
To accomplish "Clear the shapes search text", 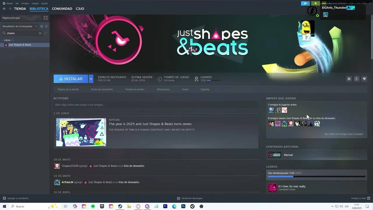I will (x=40, y=33).
